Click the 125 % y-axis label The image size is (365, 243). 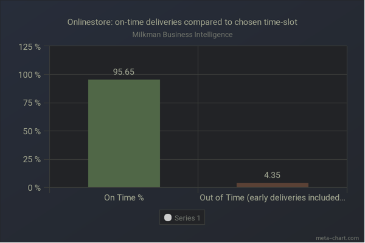click(30, 47)
